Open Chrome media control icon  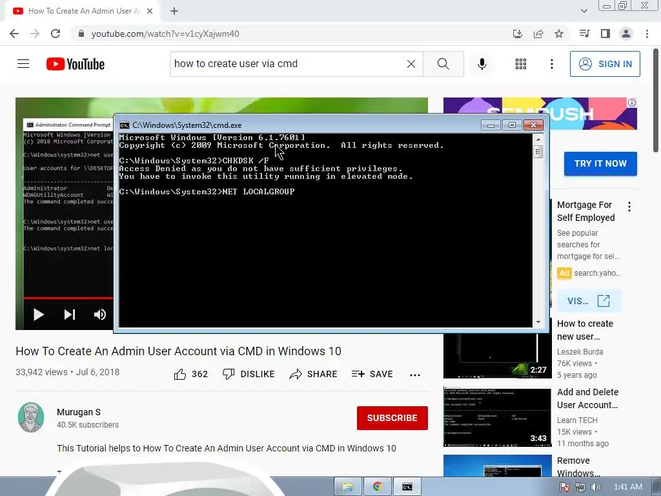tap(585, 34)
